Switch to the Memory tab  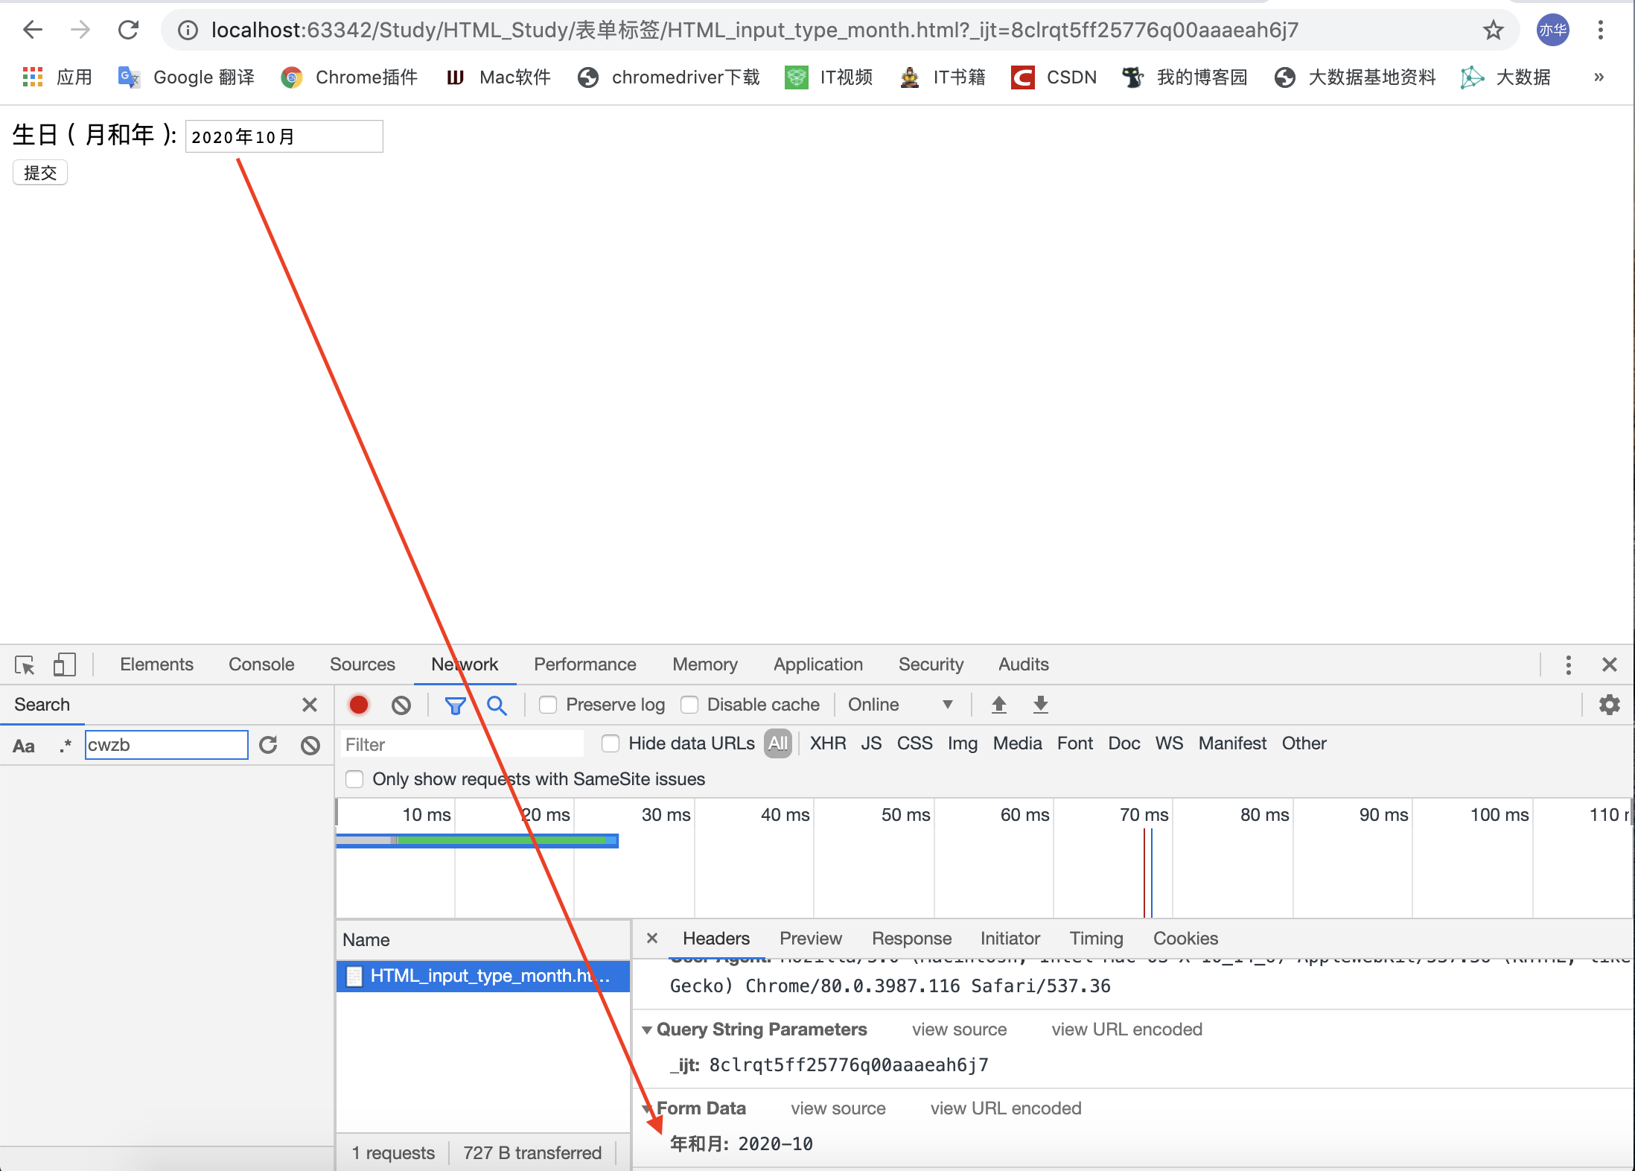[704, 664]
